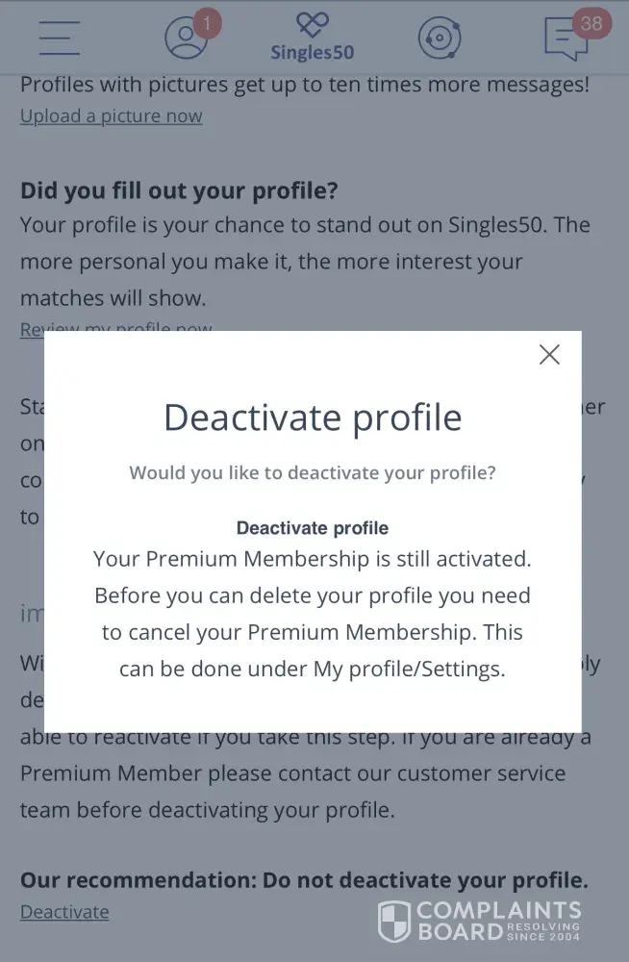Click the Singles50 brand name text
Viewport: 629px width, 962px height.
[x=313, y=54]
